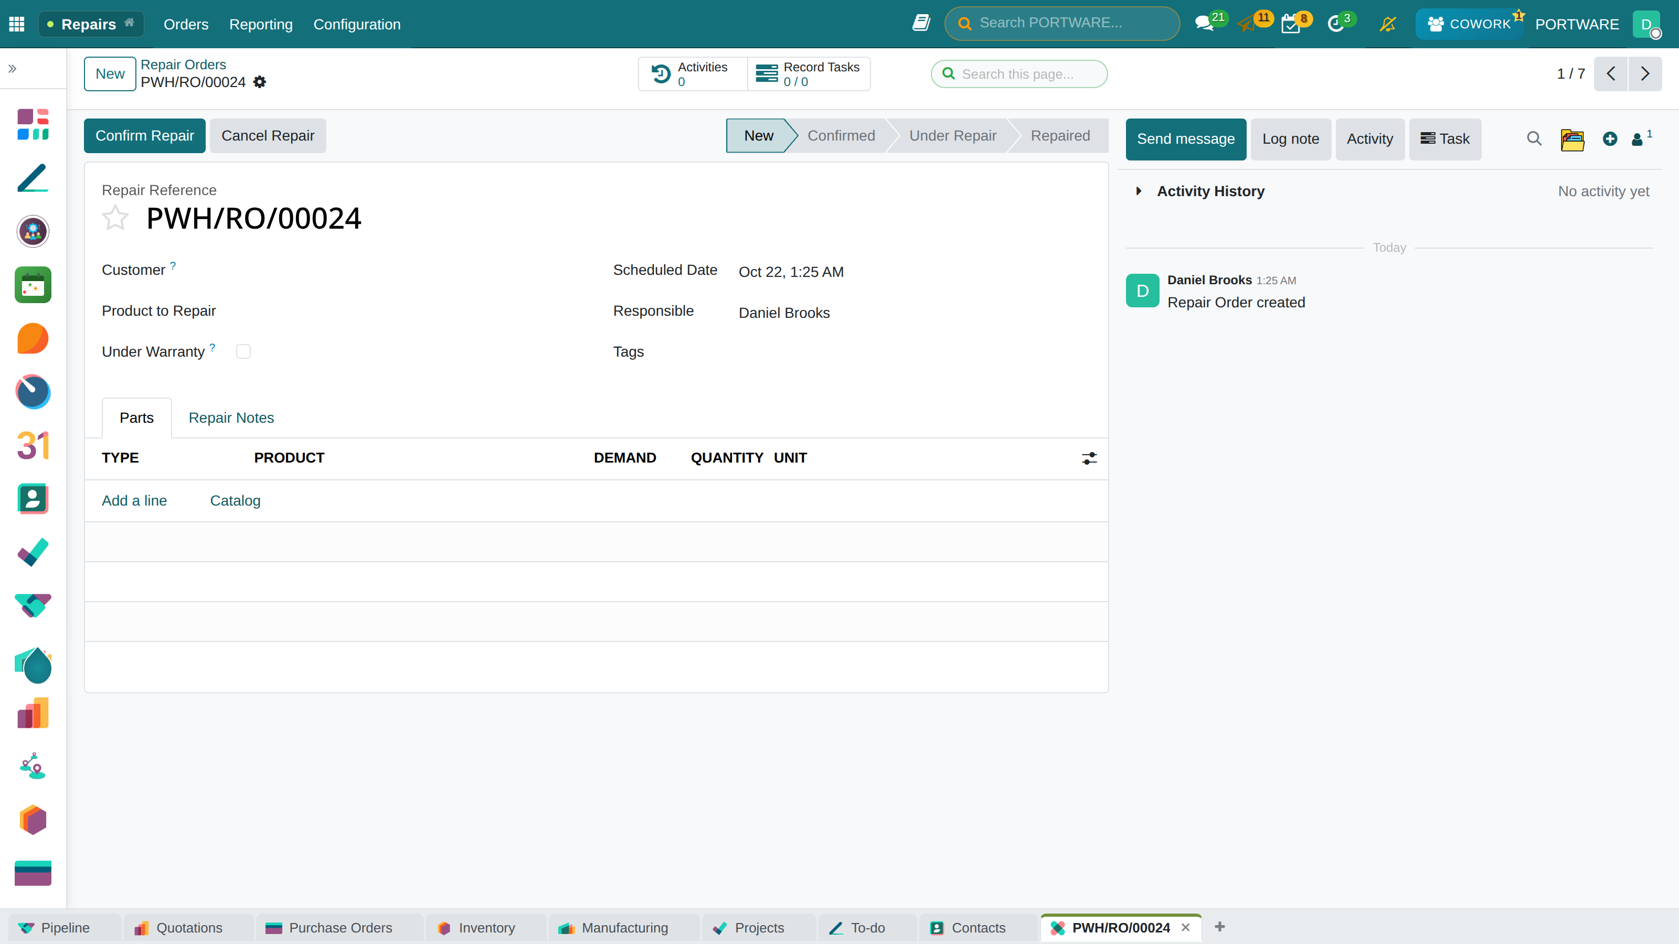Switch to the Repair Notes tab
The width and height of the screenshot is (1679, 944).
(231, 417)
